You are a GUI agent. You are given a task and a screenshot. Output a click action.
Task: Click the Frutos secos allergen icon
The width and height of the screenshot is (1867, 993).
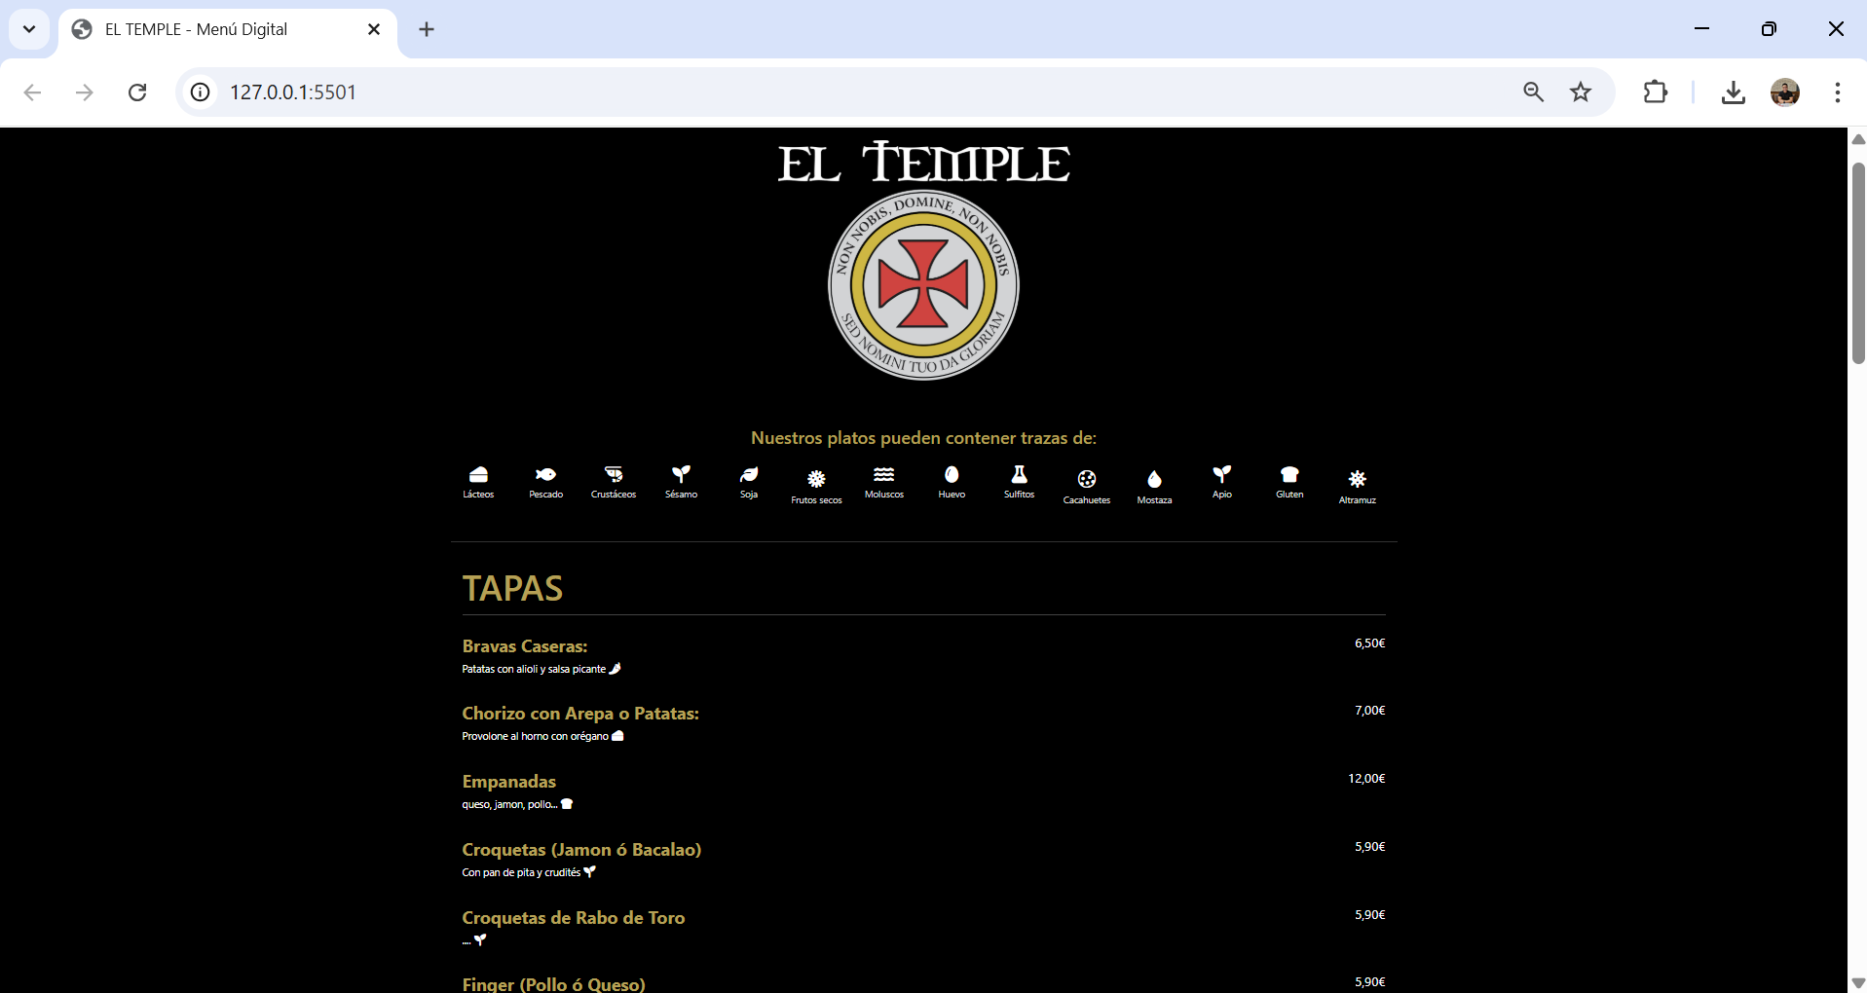tap(816, 479)
